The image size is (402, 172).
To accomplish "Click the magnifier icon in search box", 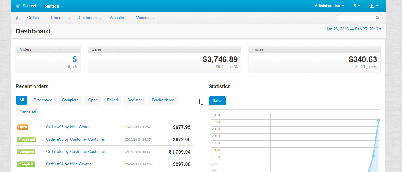I will pyautogui.click(x=377, y=18).
